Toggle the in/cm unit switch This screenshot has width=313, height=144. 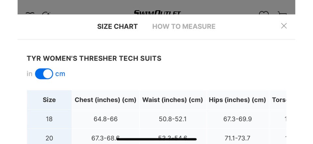[44, 74]
